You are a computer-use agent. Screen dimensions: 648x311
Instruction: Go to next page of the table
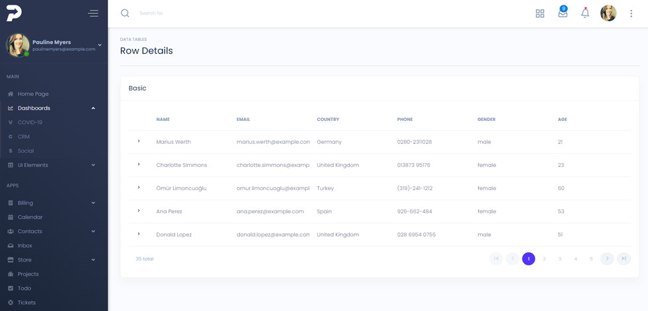coord(607,259)
